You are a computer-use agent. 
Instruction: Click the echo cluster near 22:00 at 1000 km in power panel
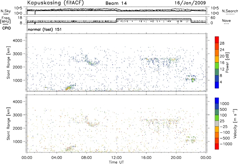(x=193, y=79)
